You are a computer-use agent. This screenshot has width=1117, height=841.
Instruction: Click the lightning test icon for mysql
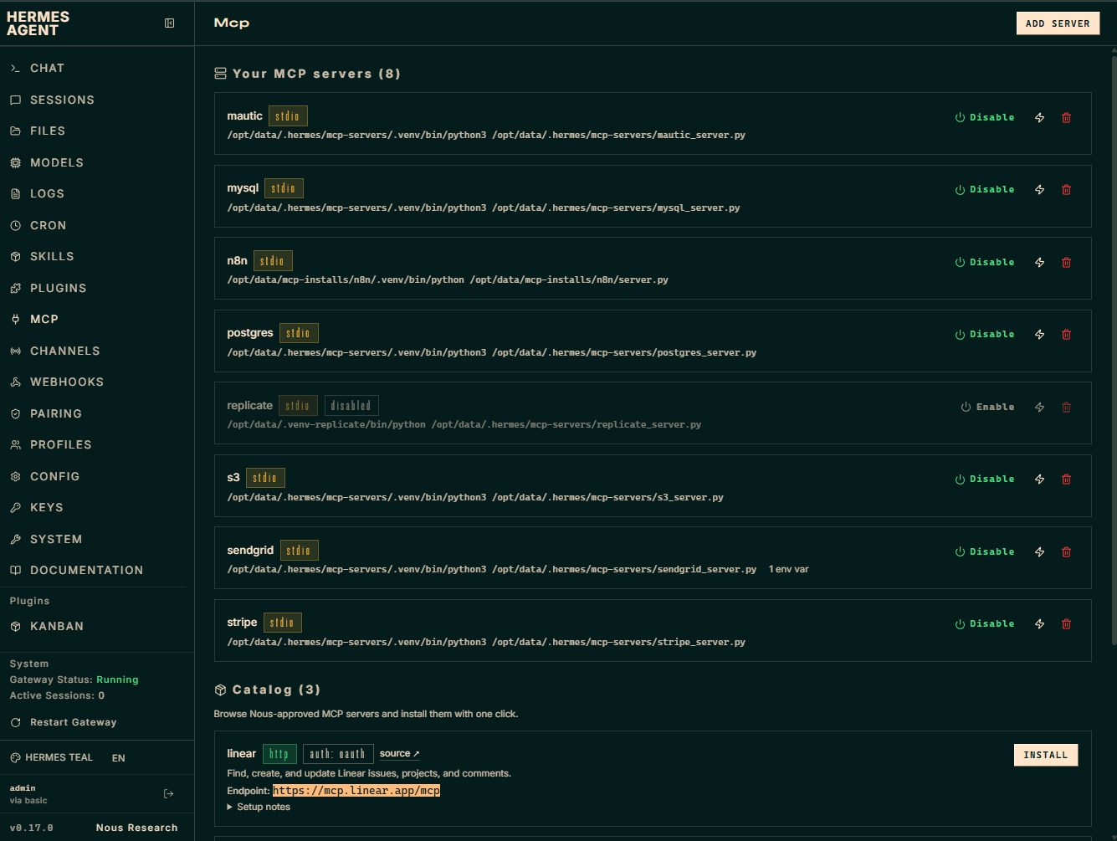[1040, 190]
